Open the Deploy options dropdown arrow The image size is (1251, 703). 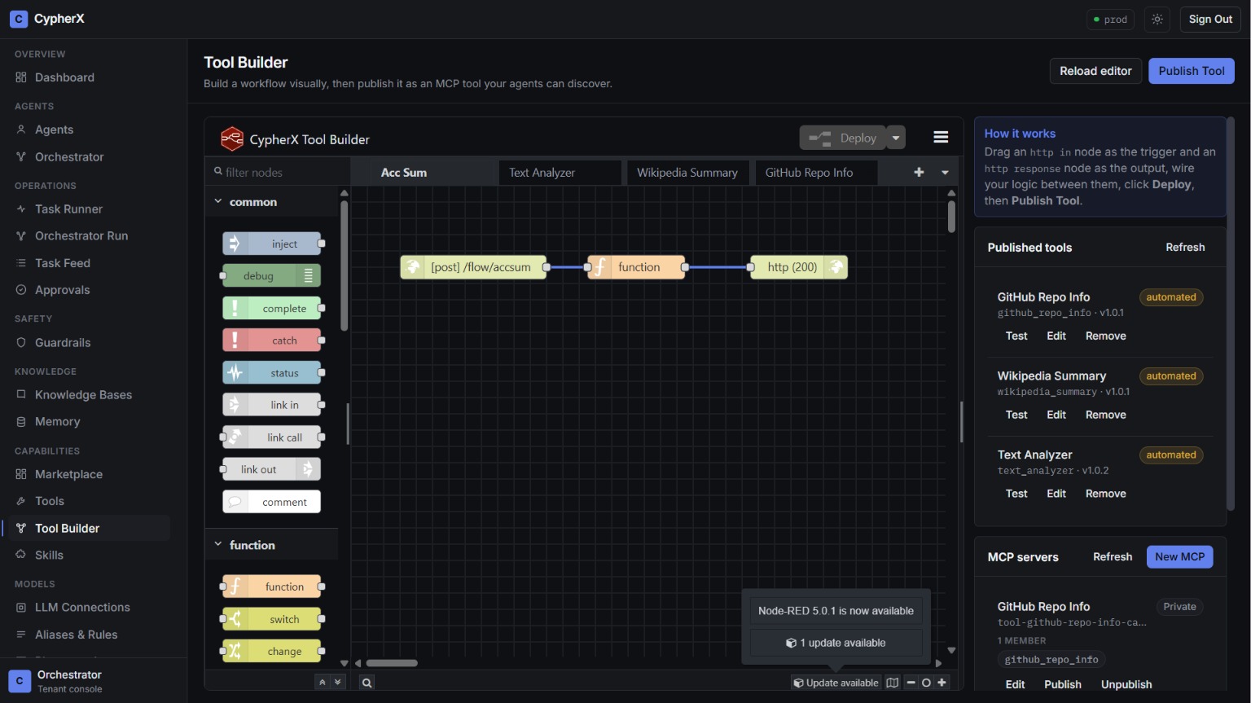896,138
